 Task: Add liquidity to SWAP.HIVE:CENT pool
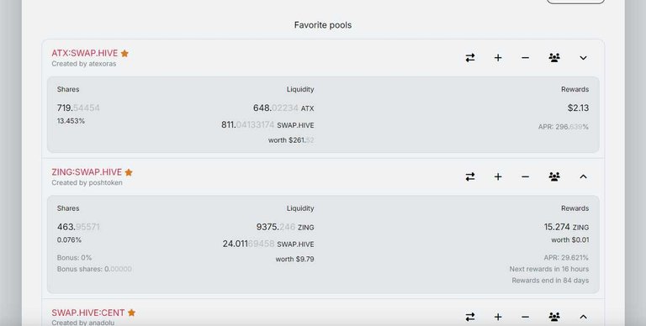[x=498, y=317]
